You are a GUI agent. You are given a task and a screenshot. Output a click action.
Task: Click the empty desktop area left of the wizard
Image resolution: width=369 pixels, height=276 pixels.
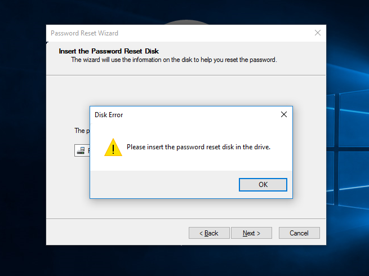point(23,141)
